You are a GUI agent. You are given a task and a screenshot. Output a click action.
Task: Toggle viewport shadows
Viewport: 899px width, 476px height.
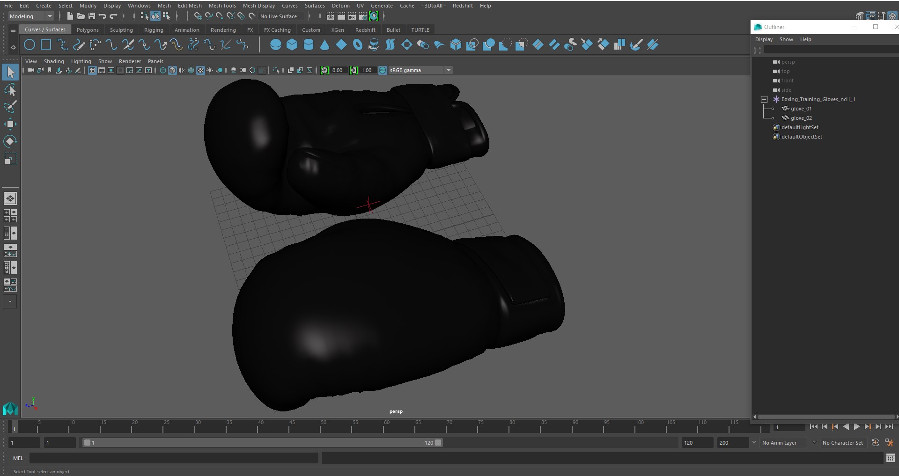[219, 70]
